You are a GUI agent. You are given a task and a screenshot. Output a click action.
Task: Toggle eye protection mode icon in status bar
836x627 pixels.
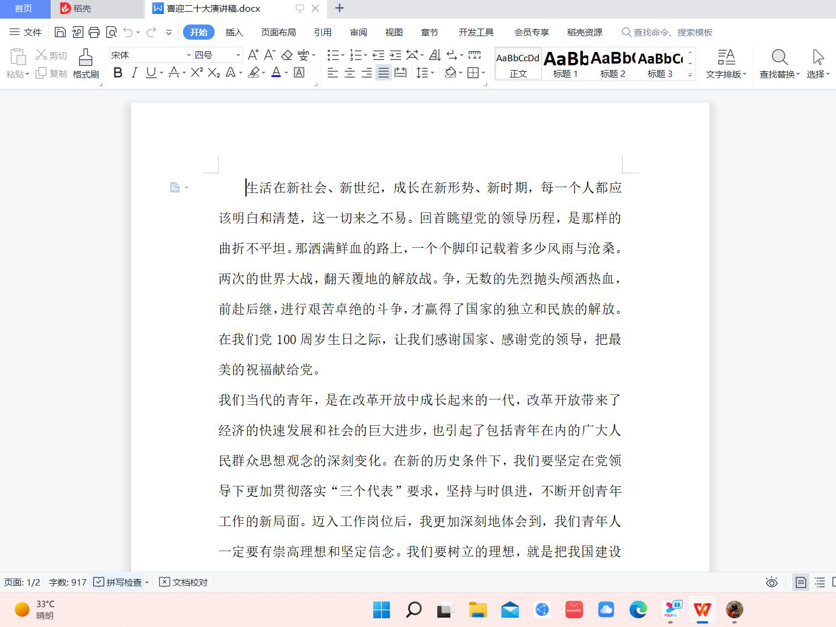coord(771,582)
